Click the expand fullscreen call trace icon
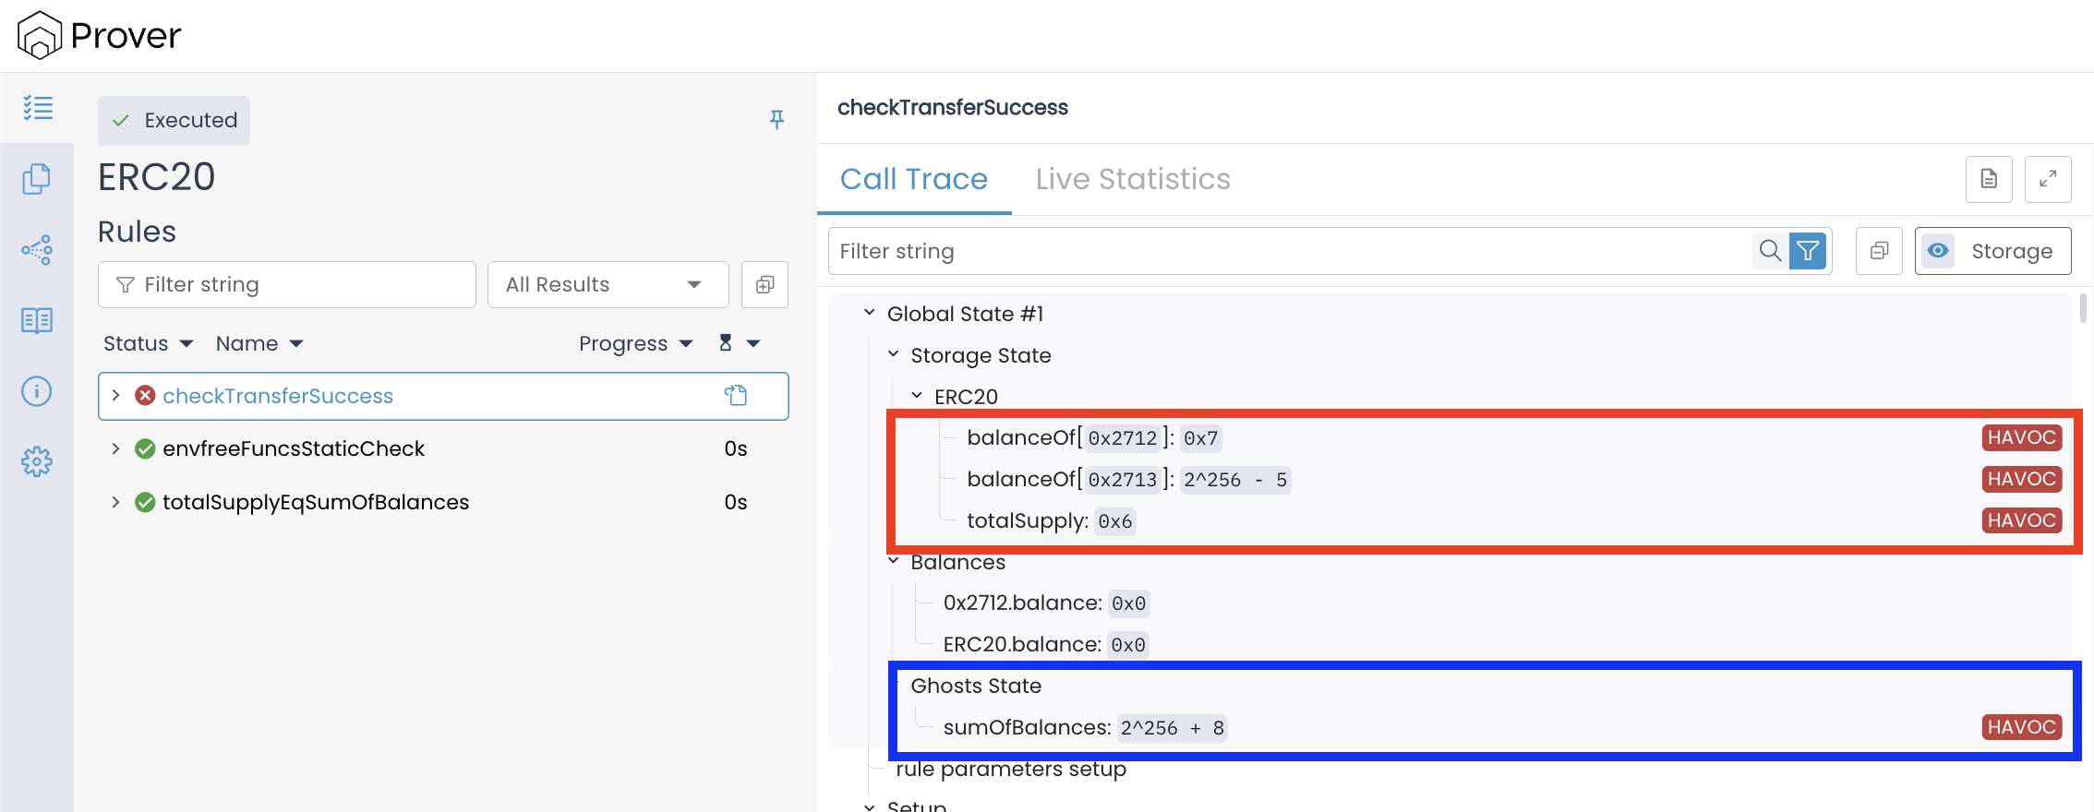Image resolution: width=2094 pixels, height=812 pixels. [2047, 179]
